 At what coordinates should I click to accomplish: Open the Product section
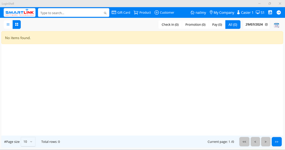(x=142, y=13)
